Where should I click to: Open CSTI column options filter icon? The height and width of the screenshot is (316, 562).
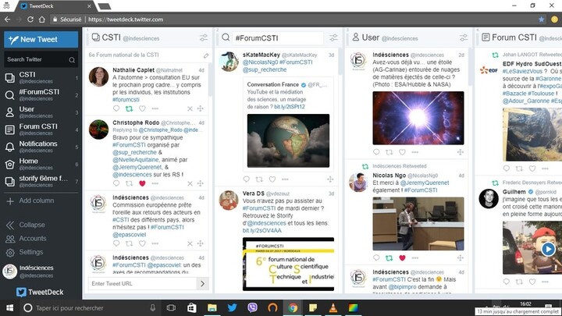coord(204,37)
